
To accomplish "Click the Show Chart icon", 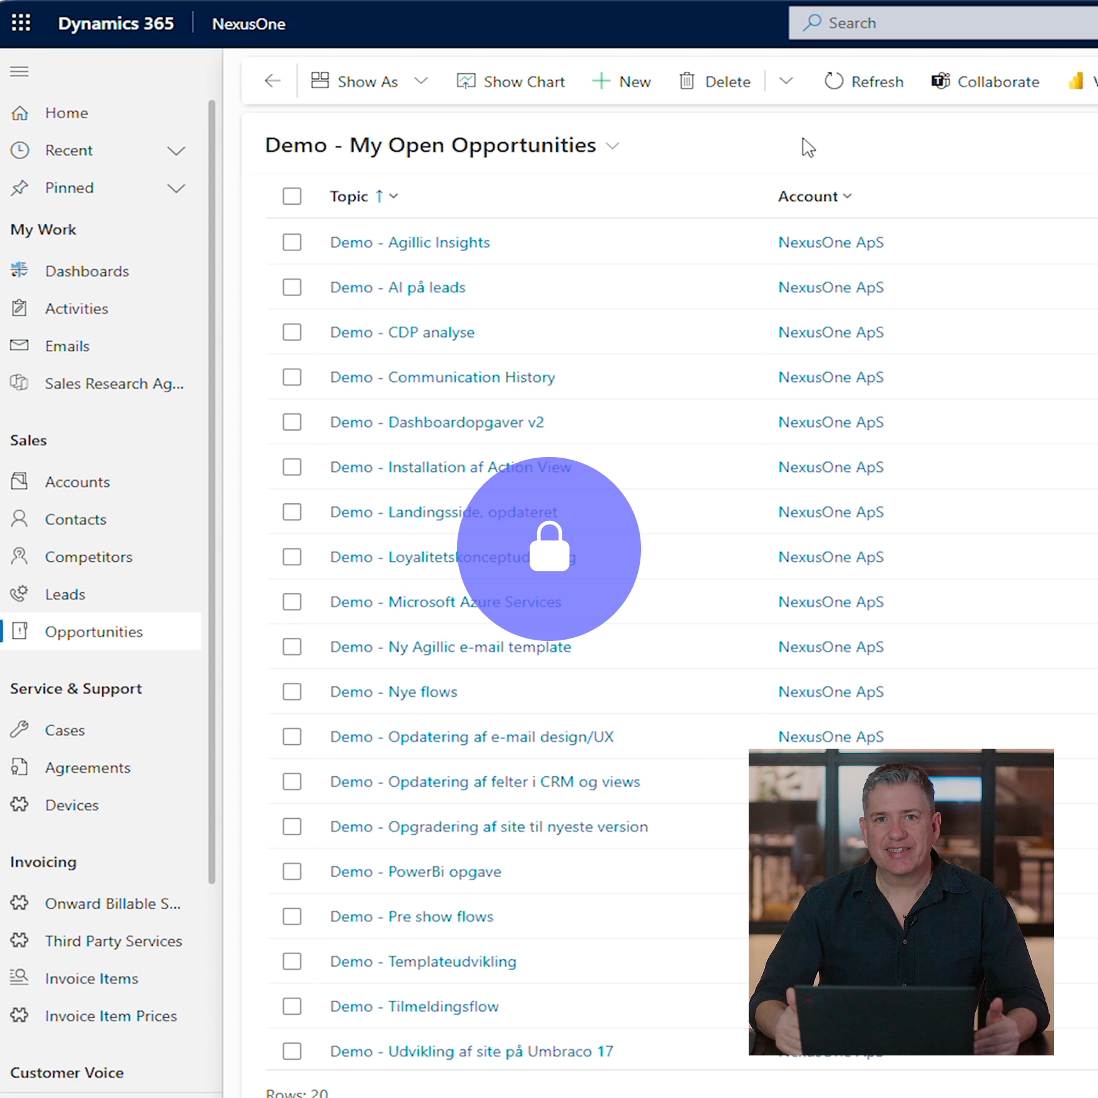I will [466, 81].
